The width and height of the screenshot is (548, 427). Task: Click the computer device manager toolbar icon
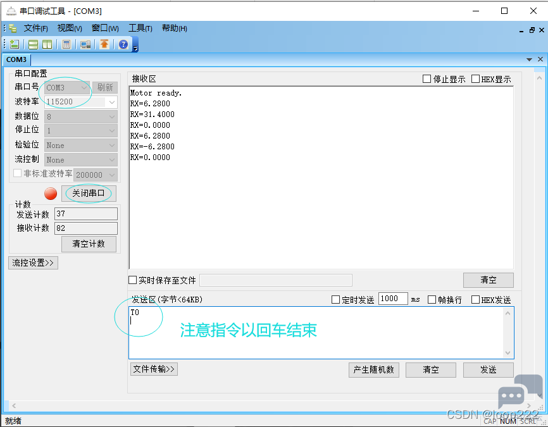tap(85, 44)
